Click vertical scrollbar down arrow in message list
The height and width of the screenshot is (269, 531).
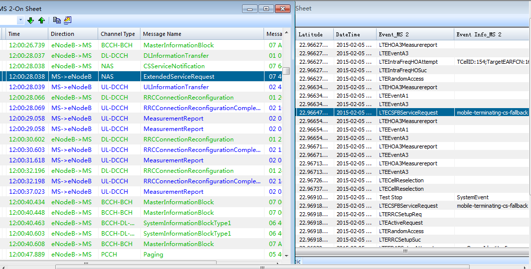coord(286,256)
